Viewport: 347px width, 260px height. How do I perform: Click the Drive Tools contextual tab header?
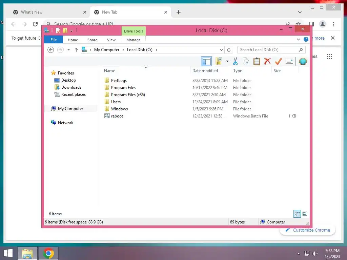point(134,31)
